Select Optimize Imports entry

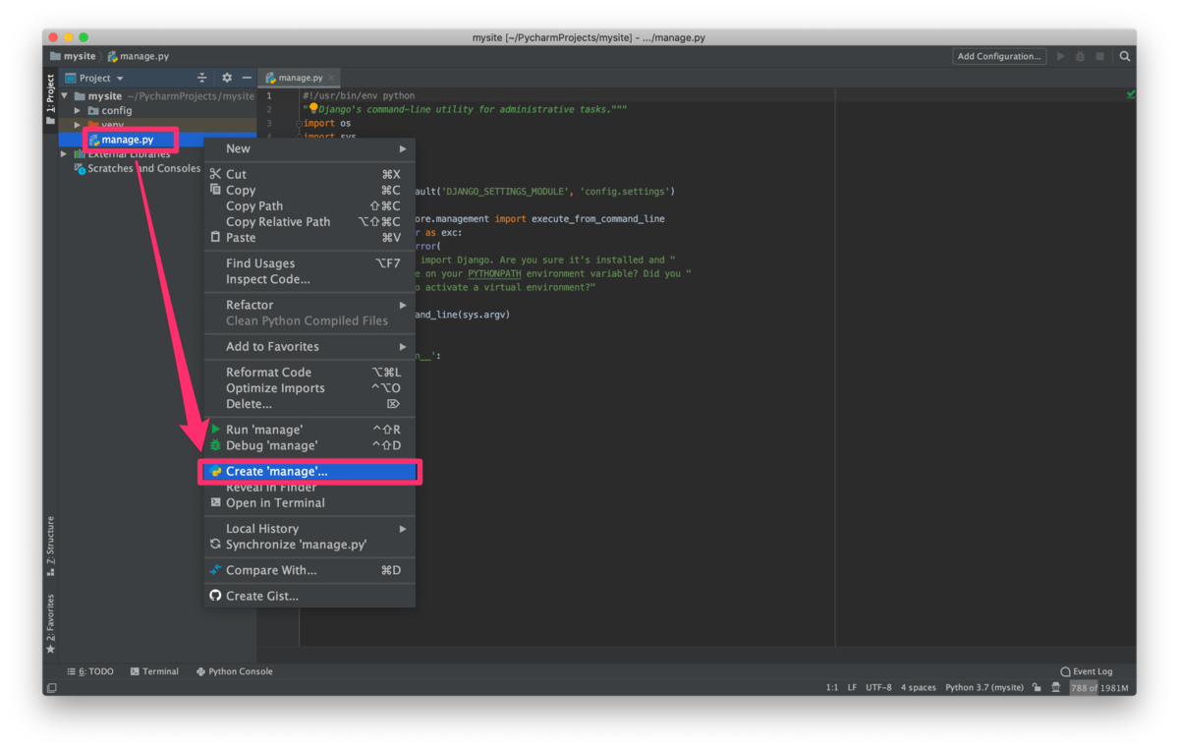point(309,387)
